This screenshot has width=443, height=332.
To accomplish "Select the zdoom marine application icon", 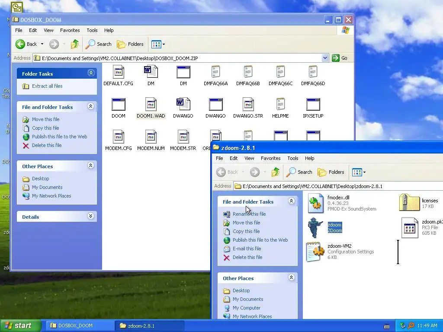I will click(315, 227).
